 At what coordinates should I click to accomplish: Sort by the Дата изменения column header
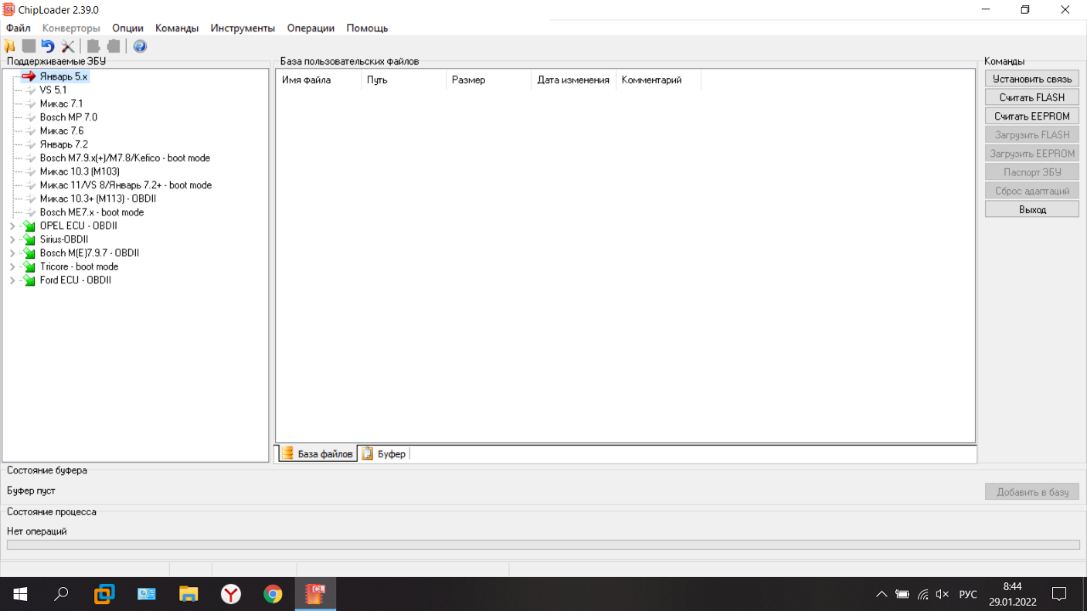pos(573,80)
